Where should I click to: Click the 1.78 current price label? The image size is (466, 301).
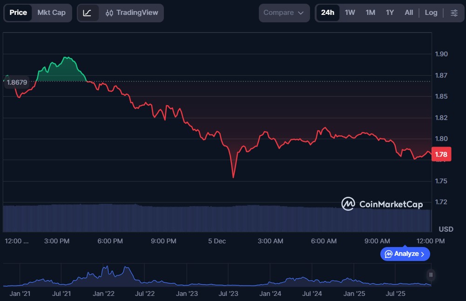click(x=440, y=154)
